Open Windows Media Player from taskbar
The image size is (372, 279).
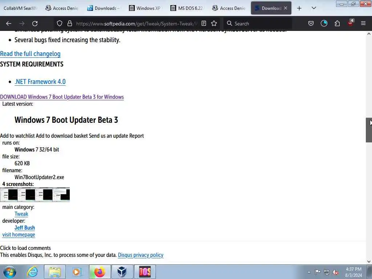(x=77, y=272)
